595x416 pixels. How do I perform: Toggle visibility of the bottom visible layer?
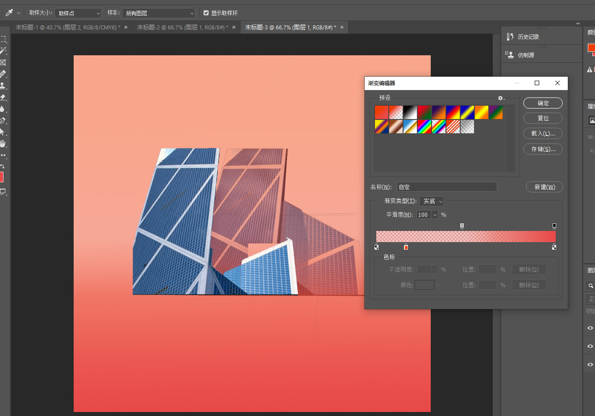click(x=590, y=364)
